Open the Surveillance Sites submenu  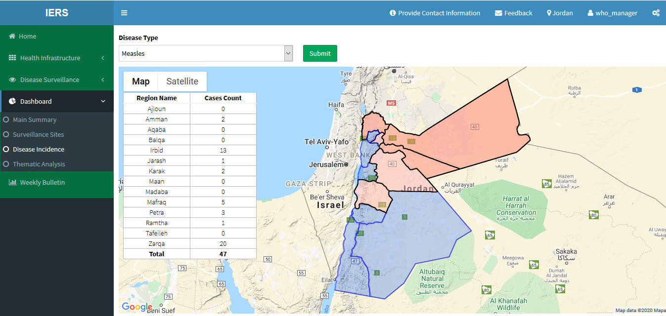[x=57, y=134]
